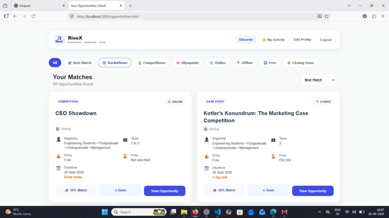Filter by Hackathons

[114, 63]
